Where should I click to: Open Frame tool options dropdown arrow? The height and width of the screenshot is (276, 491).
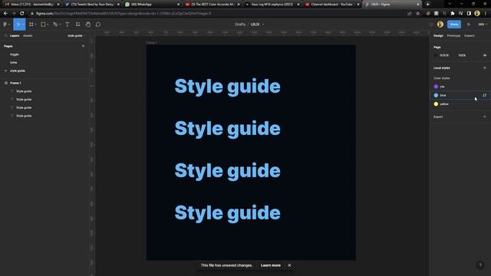[35, 25]
